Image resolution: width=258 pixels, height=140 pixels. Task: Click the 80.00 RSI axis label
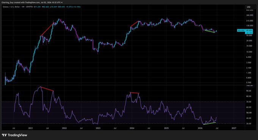(249, 96)
